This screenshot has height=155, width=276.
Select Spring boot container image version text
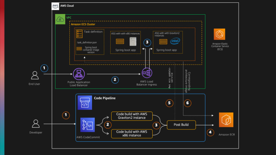coord(91,50)
